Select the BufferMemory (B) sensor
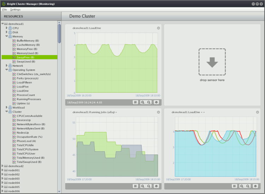The height and width of the screenshot is (194, 265). 28,41
